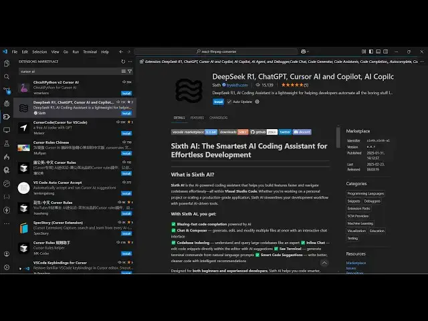The height and width of the screenshot is (321, 428).
Task: Refresh the Extensions Marketplace list
Action: (123, 62)
